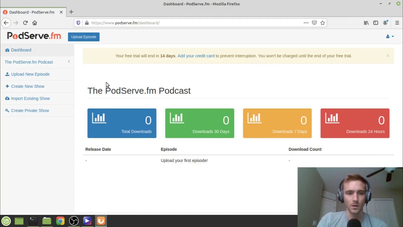This screenshot has width=403, height=227.
Task: Click the podcast title heading
Action: tap(139, 91)
